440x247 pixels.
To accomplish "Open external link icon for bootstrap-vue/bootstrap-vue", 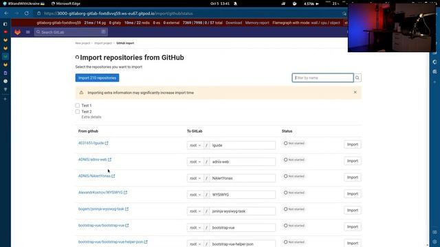I will click(x=127, y=226).
